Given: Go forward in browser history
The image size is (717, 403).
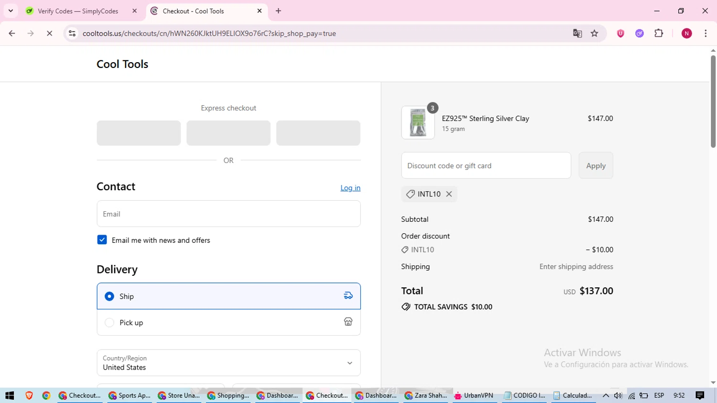Looking at the screenshot, I should click(31, 33).
